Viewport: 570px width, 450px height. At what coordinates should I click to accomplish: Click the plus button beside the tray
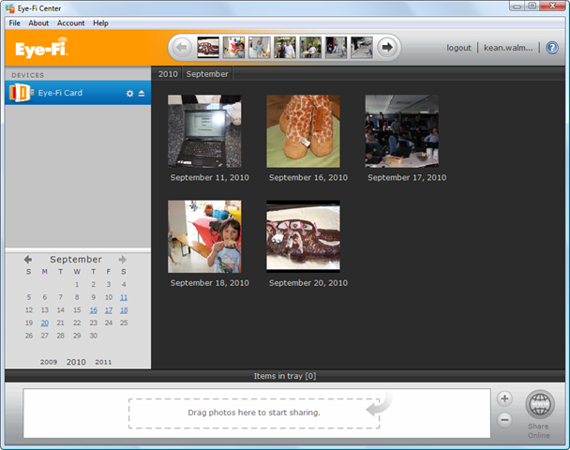[x=503, y=398]
